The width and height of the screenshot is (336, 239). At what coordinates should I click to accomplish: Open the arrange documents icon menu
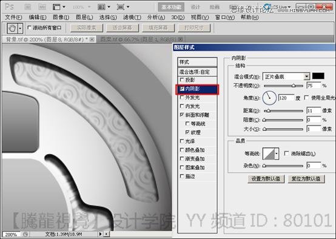104,7
